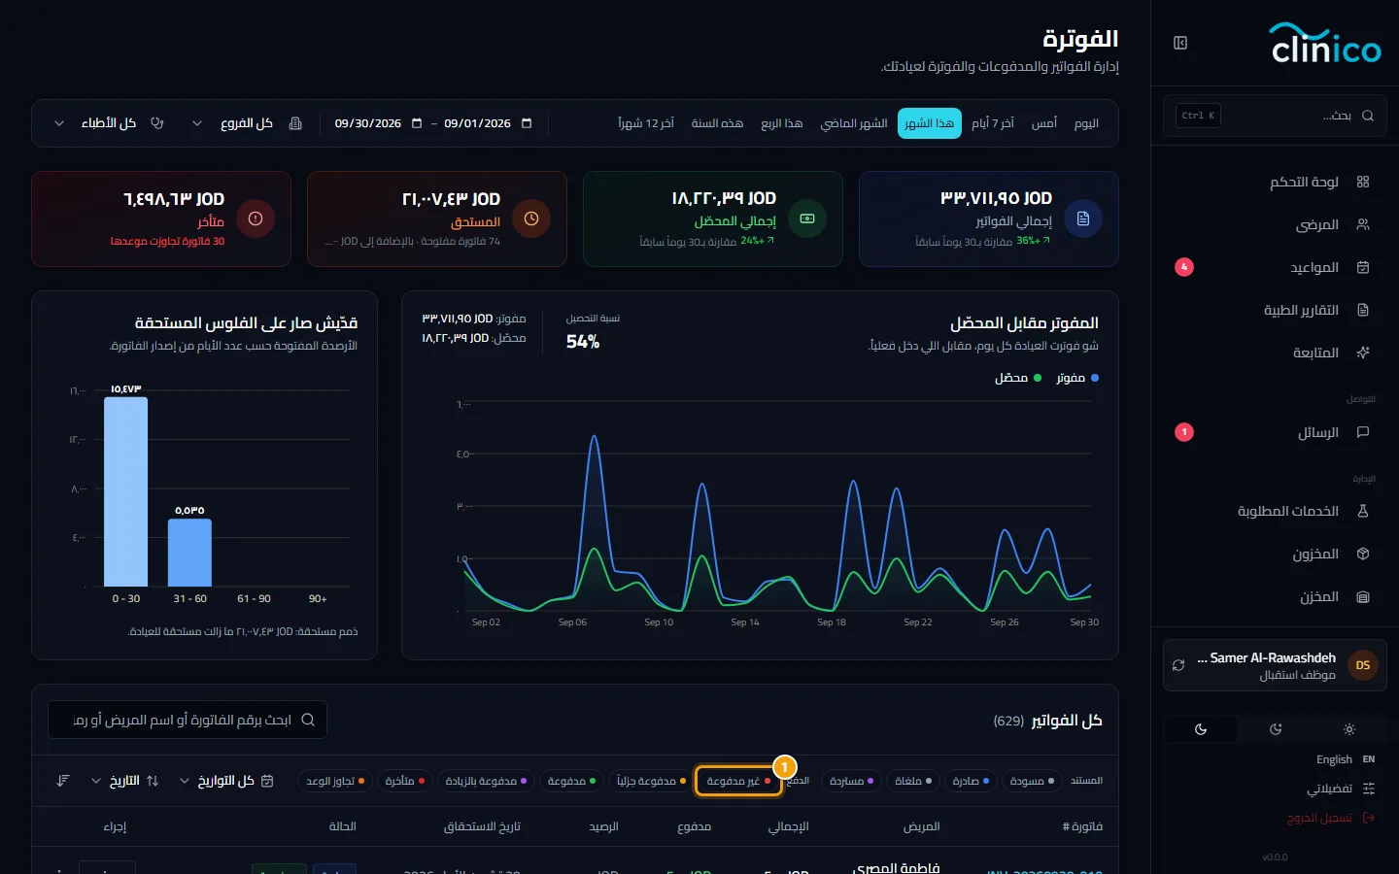Click the invoice number or patient search field

click(x=188, y=720)
